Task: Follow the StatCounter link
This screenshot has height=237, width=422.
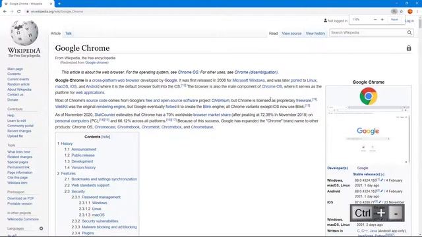Action: coord(105,115)
